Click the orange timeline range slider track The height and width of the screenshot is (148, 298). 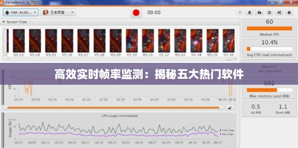pyautogui.click(x=113, y=108)
